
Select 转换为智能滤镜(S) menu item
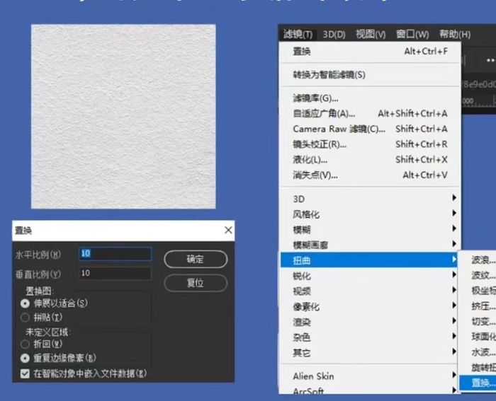tap(329, 74)
